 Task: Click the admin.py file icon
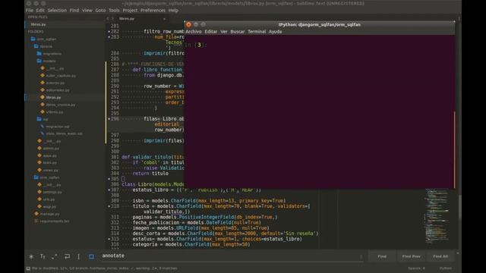pyautogui.click(x=39, y=149)
